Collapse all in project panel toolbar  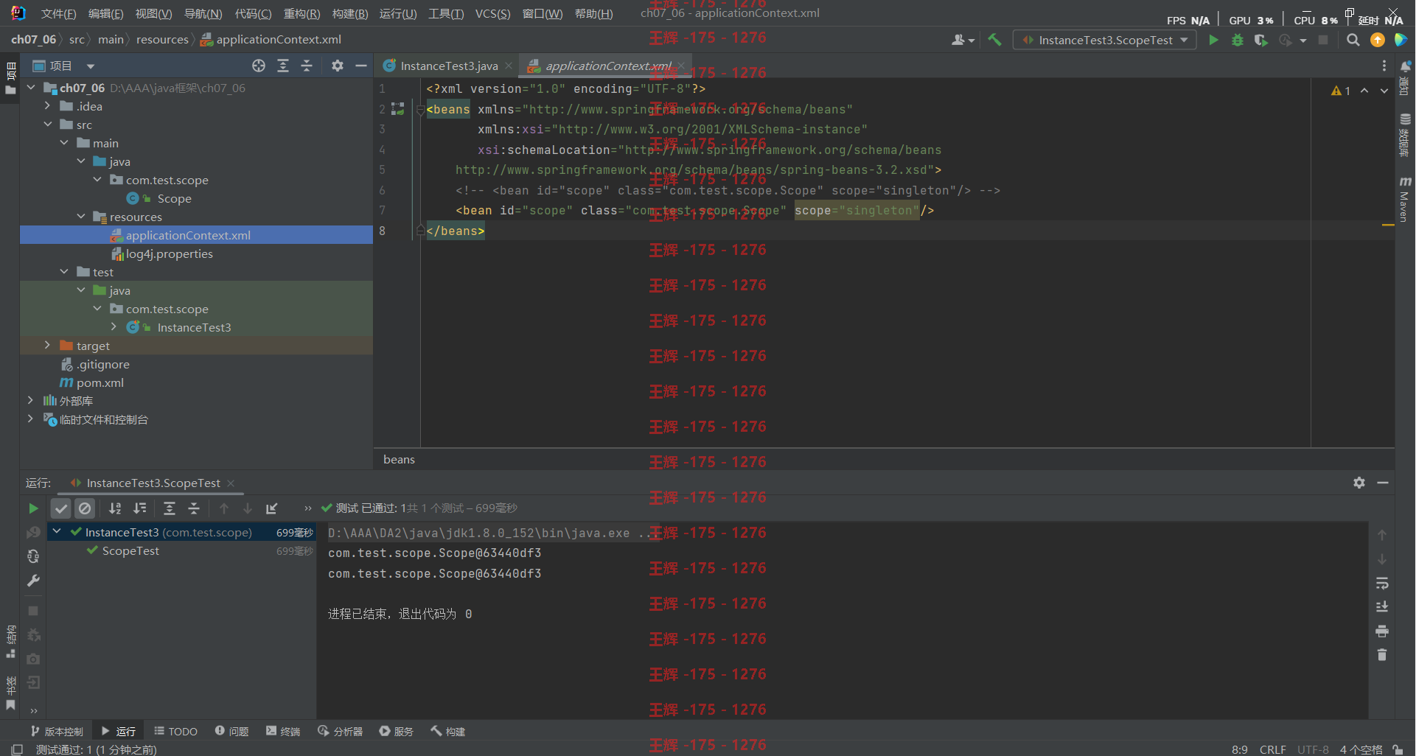[307, 66]
